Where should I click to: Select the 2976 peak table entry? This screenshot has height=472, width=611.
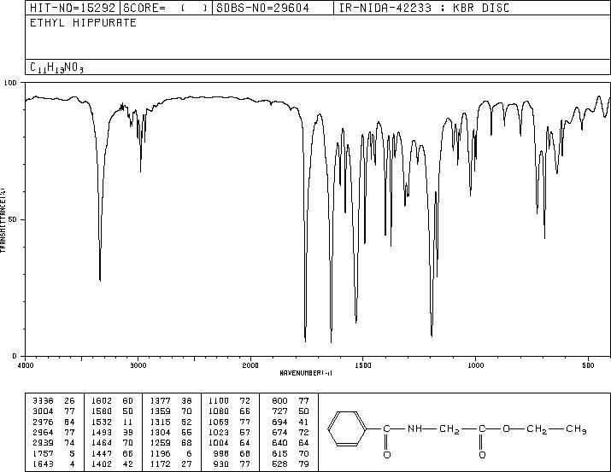pos(53,422)
